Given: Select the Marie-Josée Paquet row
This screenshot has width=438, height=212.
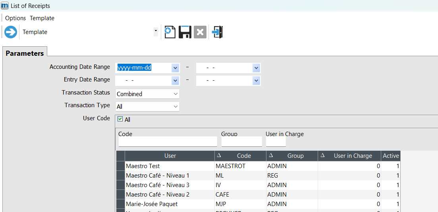Looking at the screenshot, I should point(169,204).
